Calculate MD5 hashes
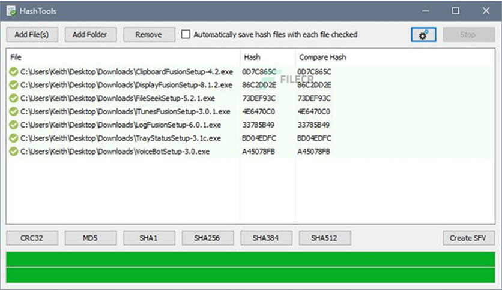This screenshot has height=290, width=502. (x=91, y=238)
